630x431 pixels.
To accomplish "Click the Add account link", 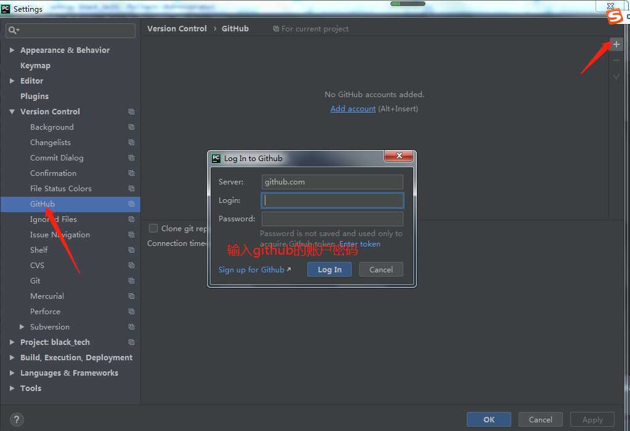I will pos(353,109).
